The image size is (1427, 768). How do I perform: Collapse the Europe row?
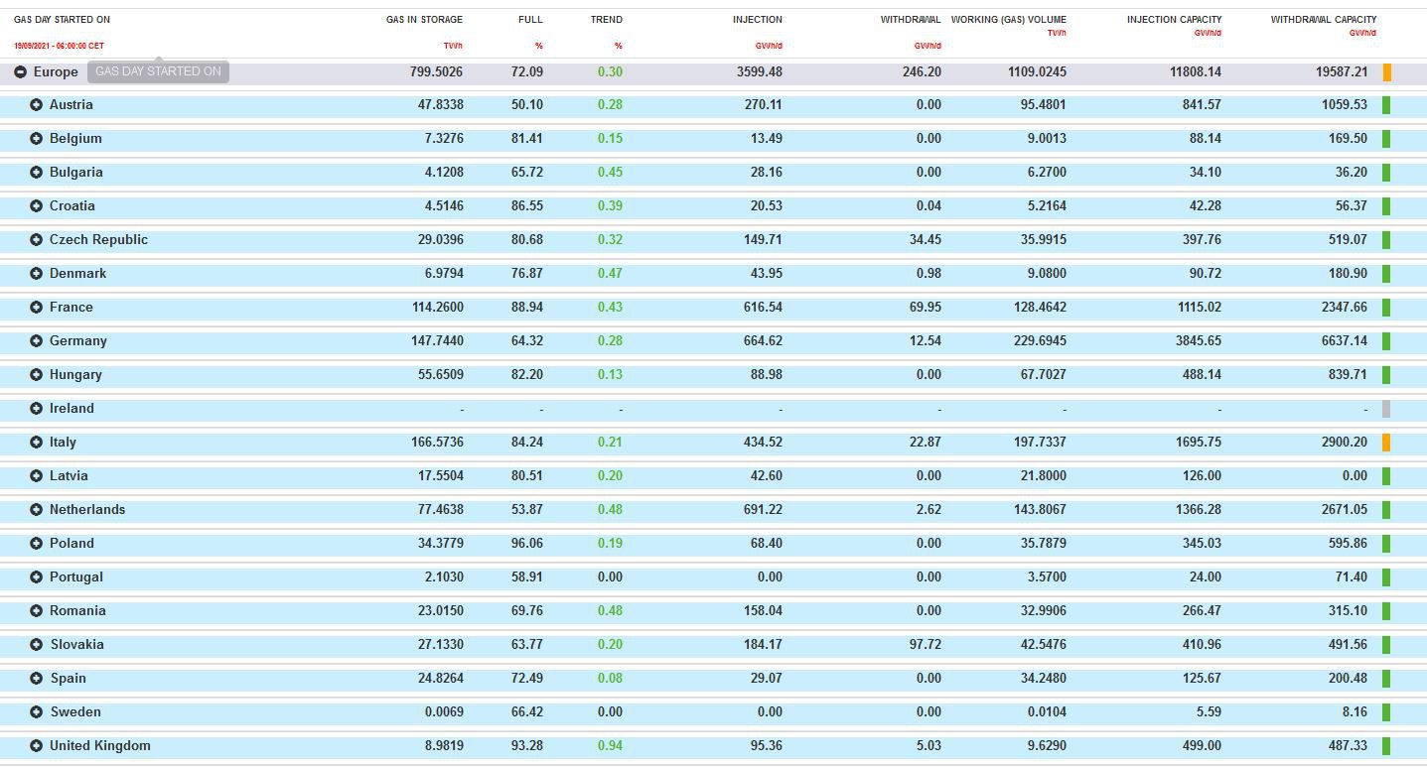[21, 72]
